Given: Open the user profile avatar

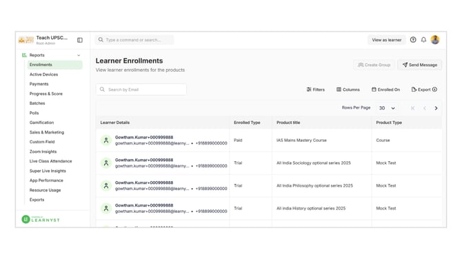Looking at the screenshot, I should pyautogui.click(x=435, y=40).
